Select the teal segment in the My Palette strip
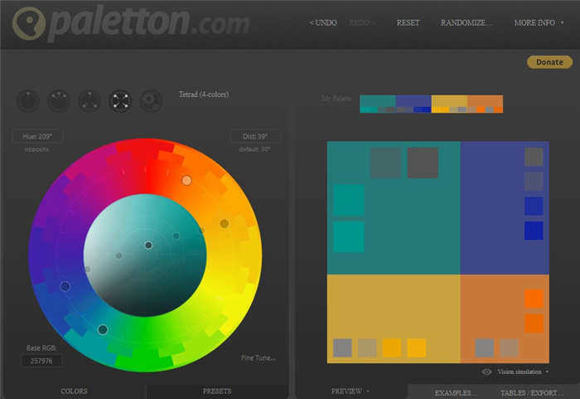 coord(378,104)
